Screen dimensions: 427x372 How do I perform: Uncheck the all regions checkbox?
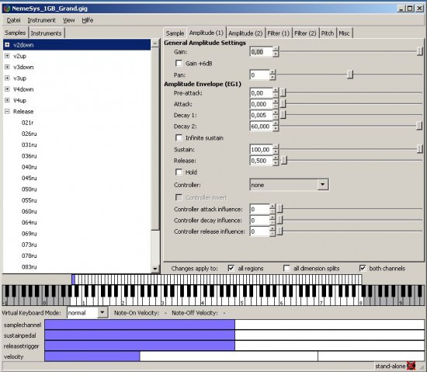click(231, 268)
